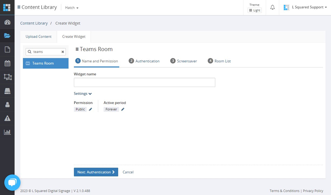Go to step 3 Screensaver
This screenshot has width=331, height=195.
click(184, 61)
